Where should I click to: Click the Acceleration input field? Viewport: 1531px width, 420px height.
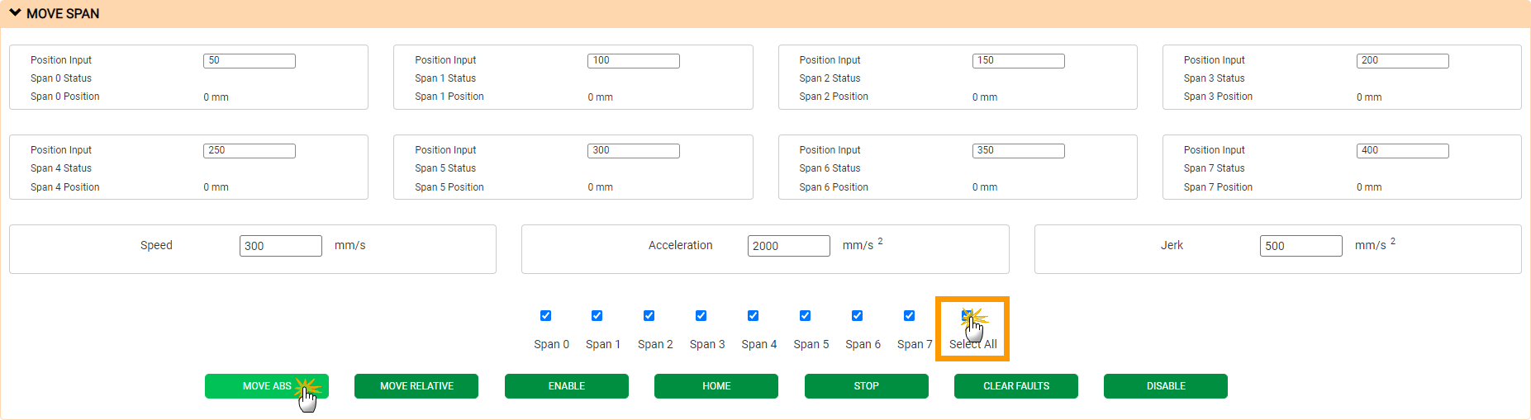[x=788, y=246]
